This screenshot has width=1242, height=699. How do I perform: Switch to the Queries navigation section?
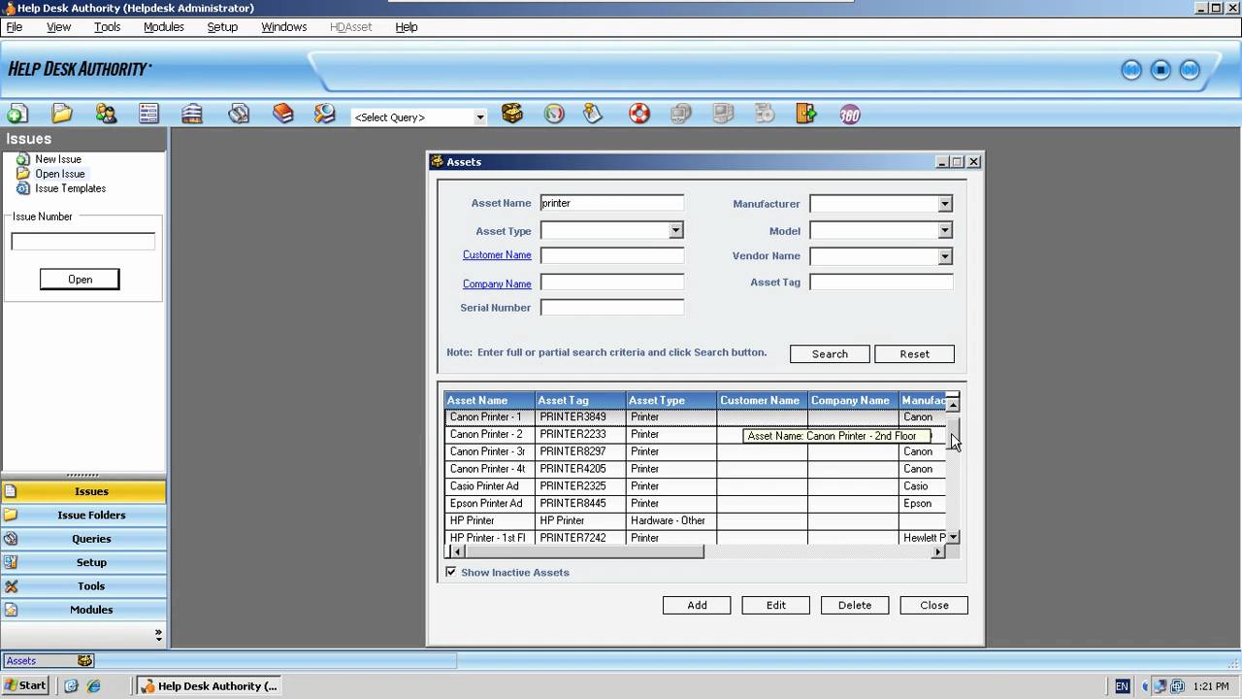coord(83,539)
